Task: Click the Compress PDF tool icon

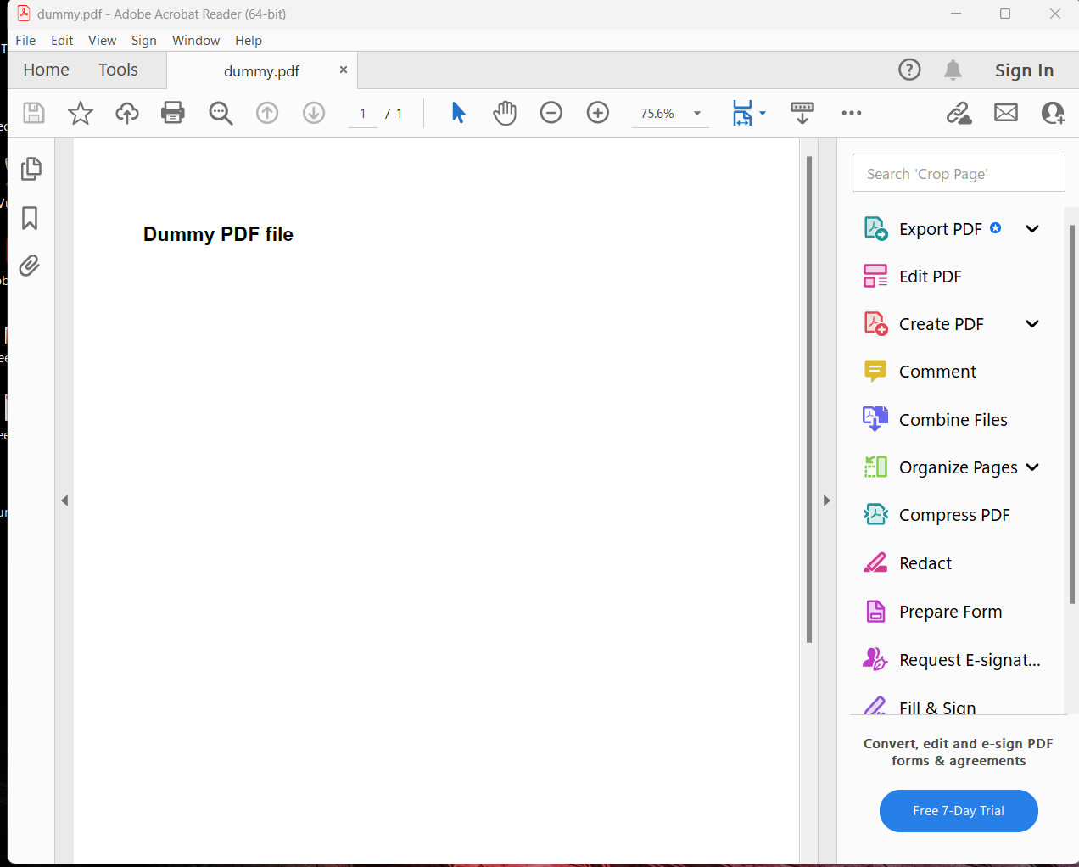Action: [x=875, y=514]
